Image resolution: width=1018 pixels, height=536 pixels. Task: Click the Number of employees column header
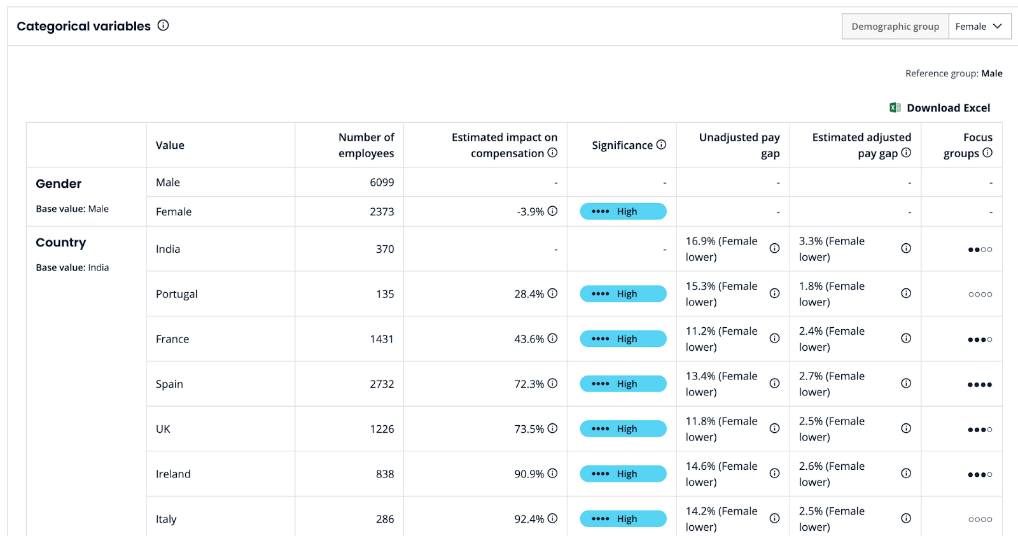[366, 145]
